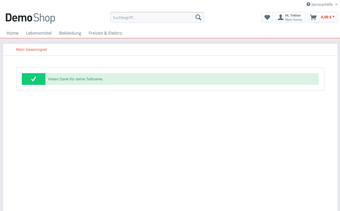340x211 pixels.
Task: Click the green checkmark success icon
Action: (33, 79)
